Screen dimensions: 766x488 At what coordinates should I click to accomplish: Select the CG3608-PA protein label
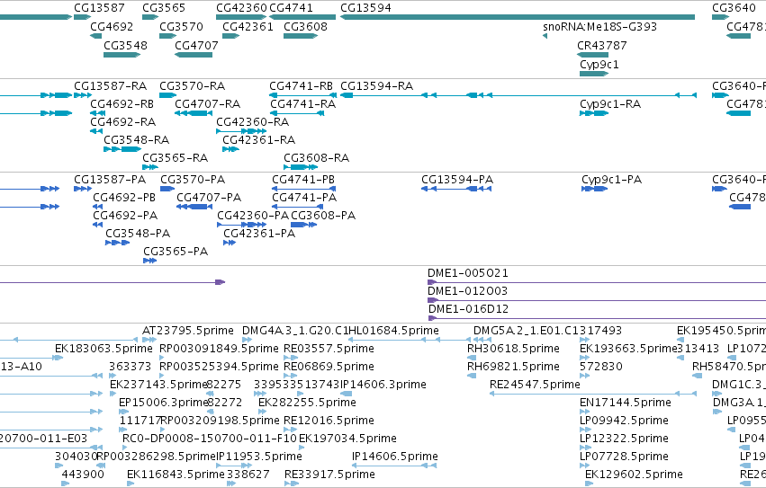[x=323, y=216]
